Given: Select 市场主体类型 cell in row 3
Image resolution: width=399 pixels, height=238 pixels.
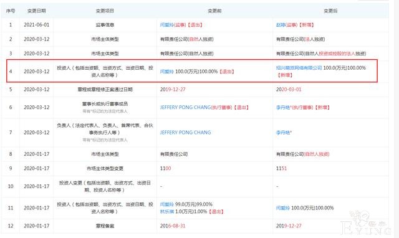Looking at the screenshot, I should tap(105, 54).
